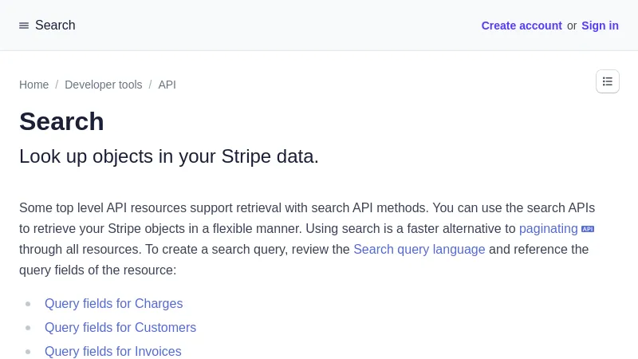
Task: Click the slash separator after Home breadcrumb
Action: [57, 85]
